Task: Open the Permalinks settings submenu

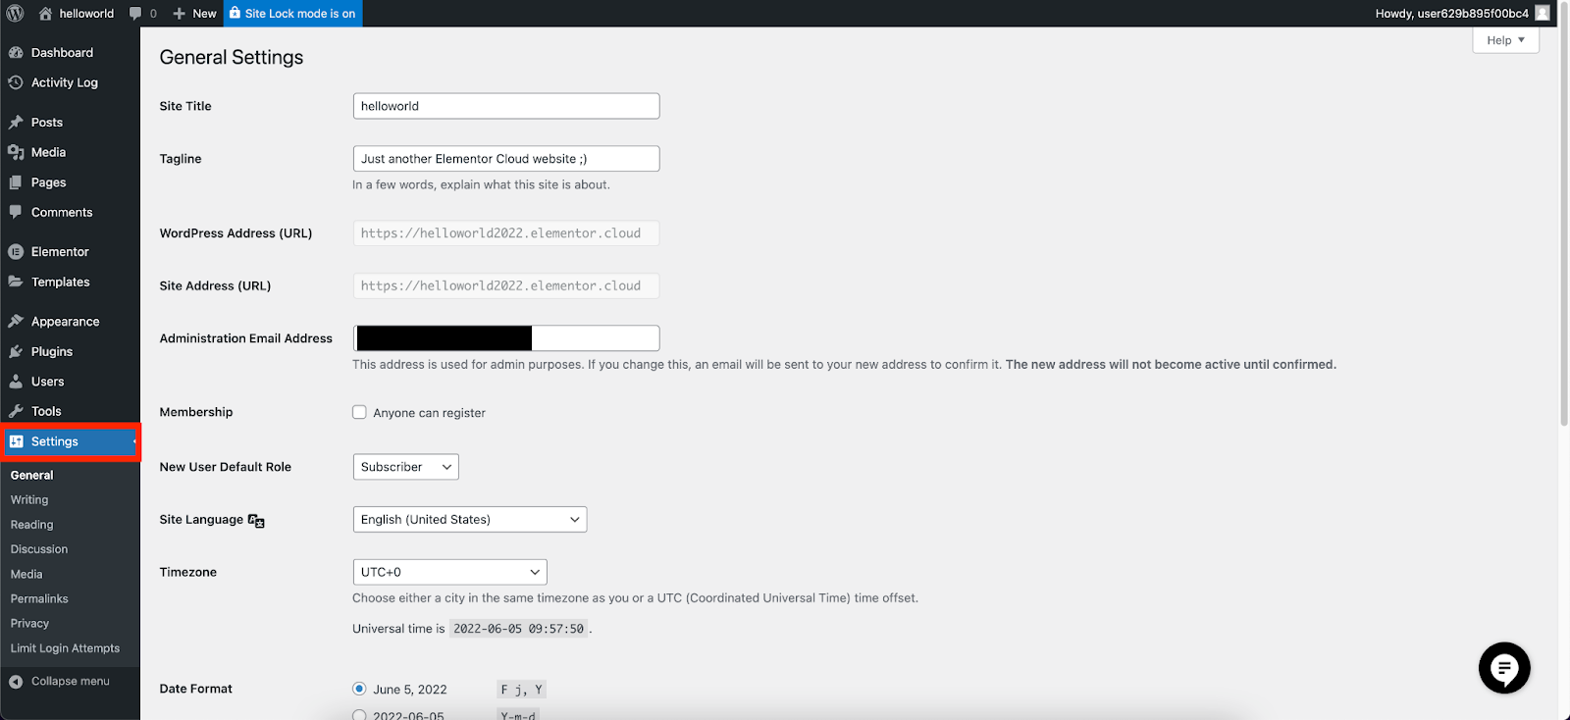Action: [39, 598]
